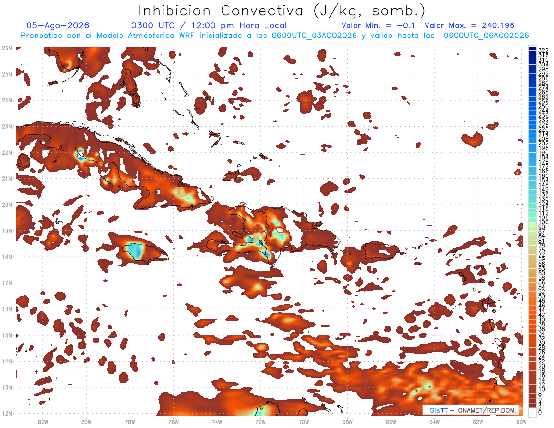Click the longitude label '66W'
The image size is (554, 428).
391,422
